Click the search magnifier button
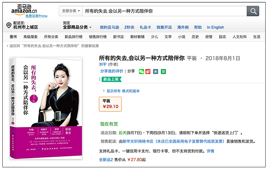 point(253,11)
